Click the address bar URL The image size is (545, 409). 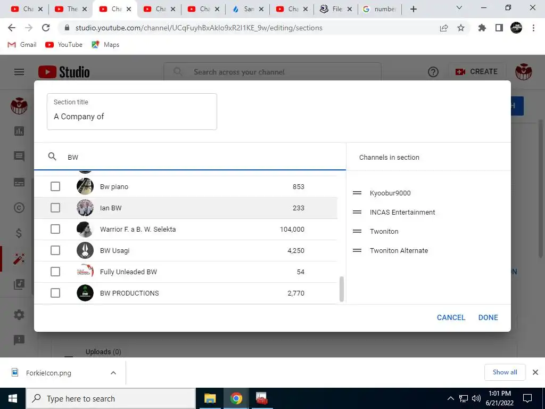199,28
